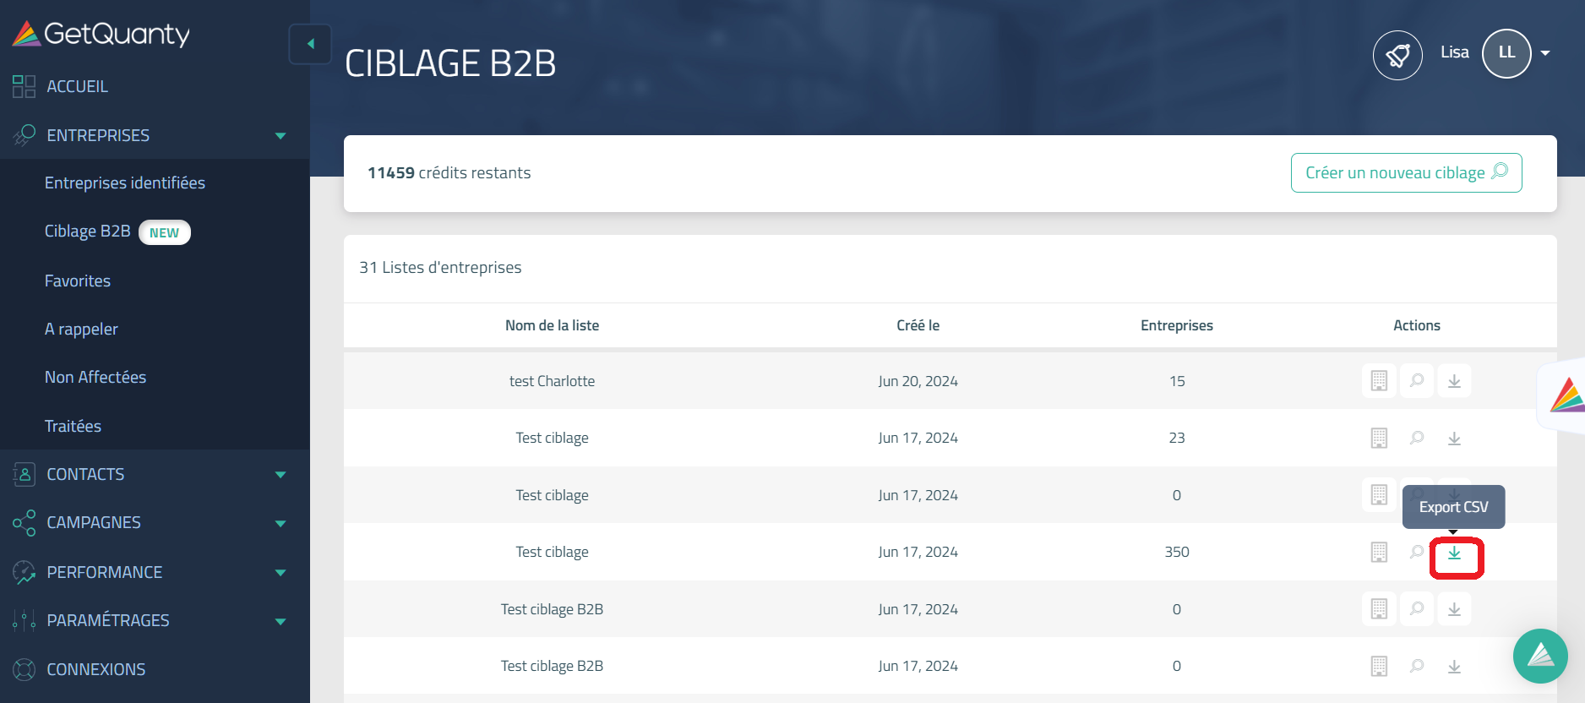Viewport: 1585px width, 703px height.
Task: Open the LL user avatar
Action: pos(1506,53)
